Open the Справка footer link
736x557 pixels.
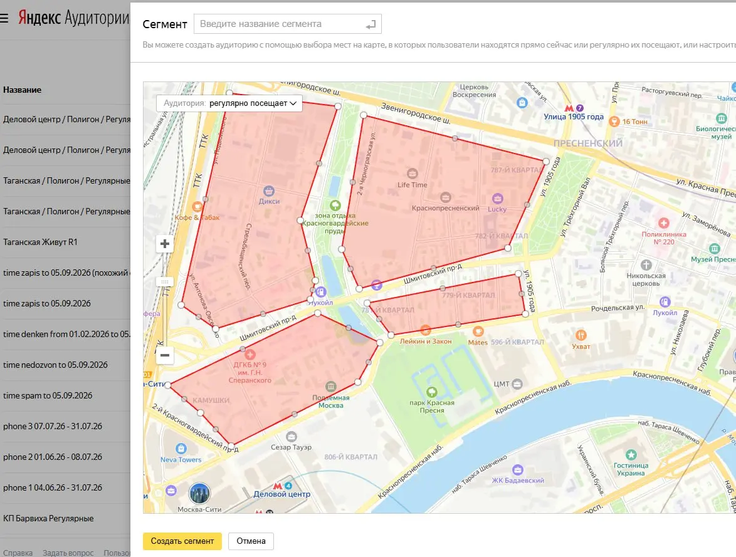[18, 553]
